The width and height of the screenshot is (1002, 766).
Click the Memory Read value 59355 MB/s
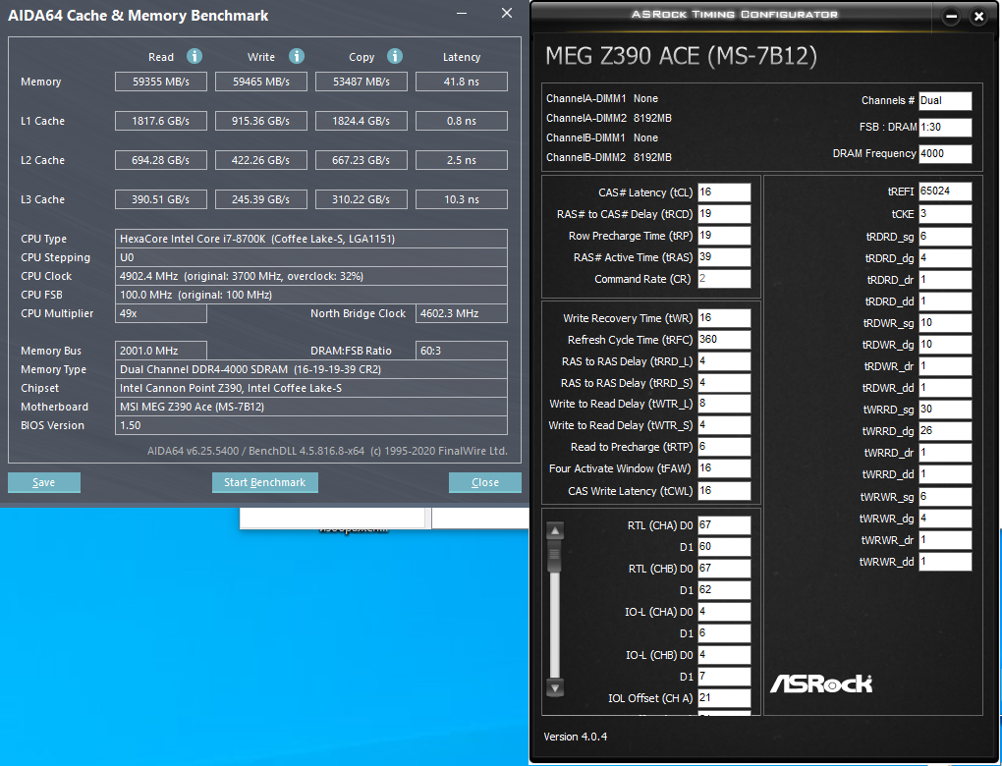tap(161, 82)
